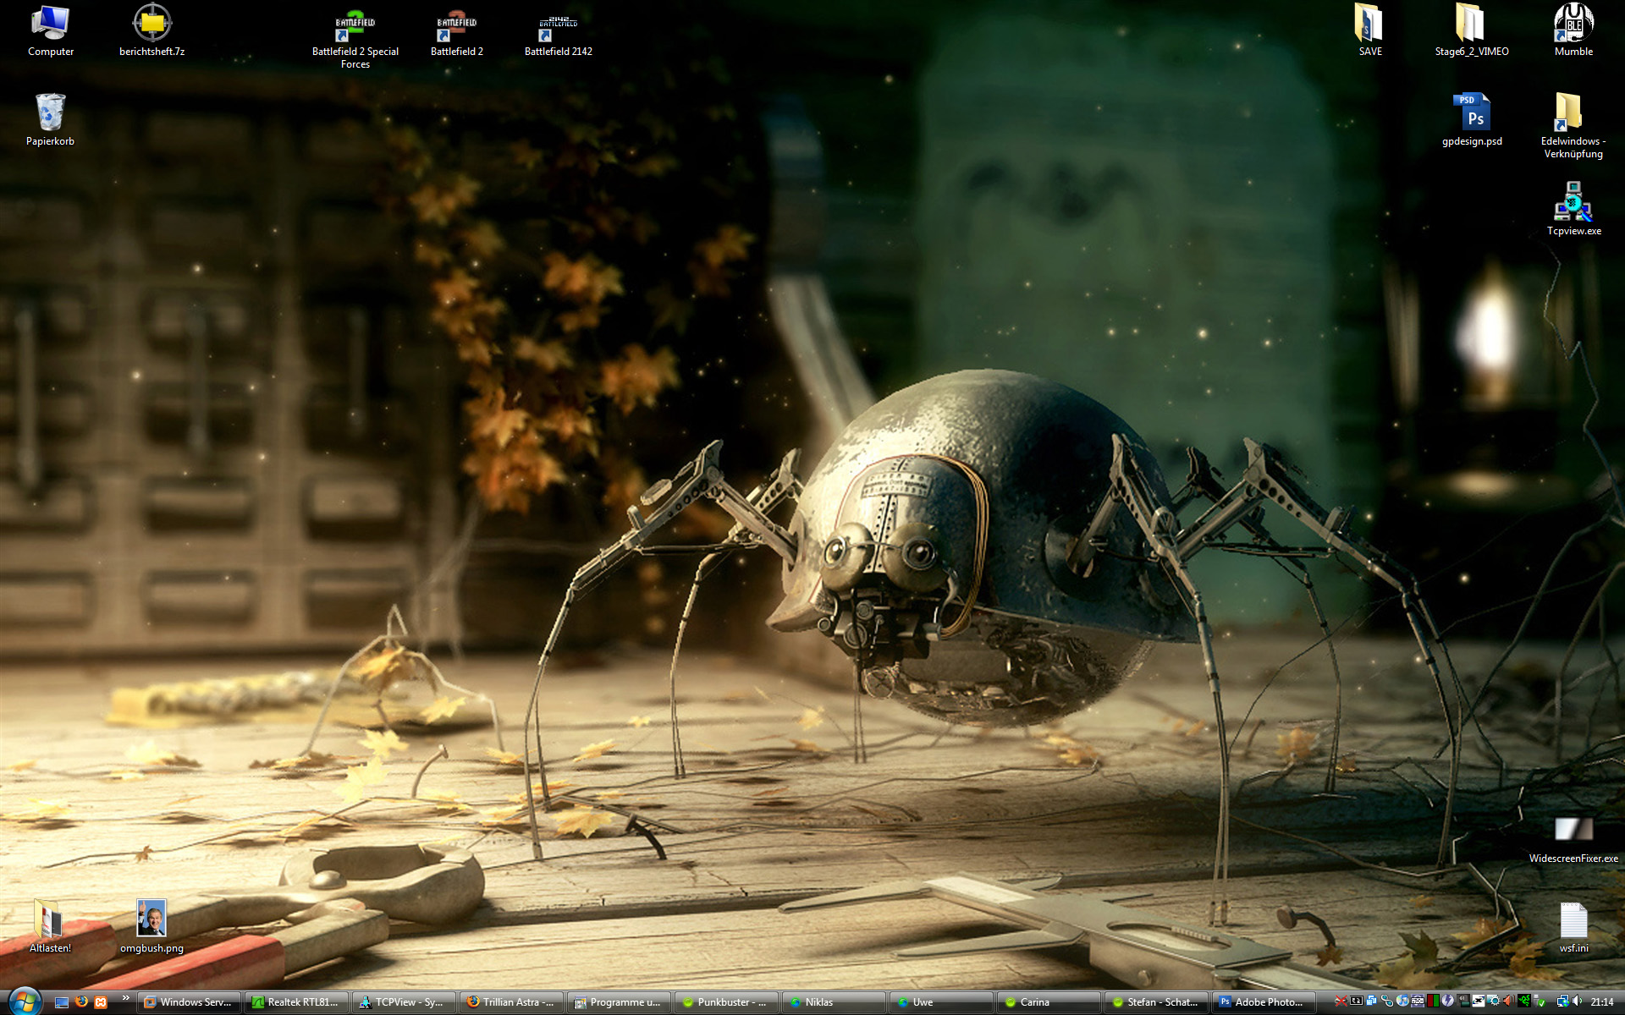Click the blue chain-link tray icon
The image size is (1625, 1015).
1387,1001
